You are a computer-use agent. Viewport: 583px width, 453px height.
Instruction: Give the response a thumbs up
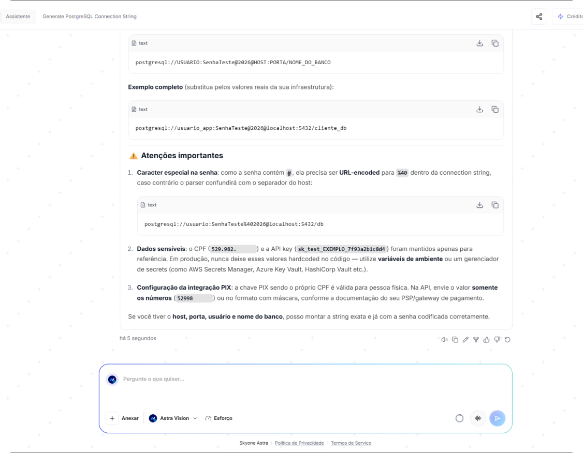pos(486,340)
